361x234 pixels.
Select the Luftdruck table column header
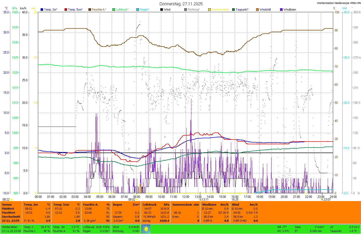pyautogui.click(x=149, y=205)
